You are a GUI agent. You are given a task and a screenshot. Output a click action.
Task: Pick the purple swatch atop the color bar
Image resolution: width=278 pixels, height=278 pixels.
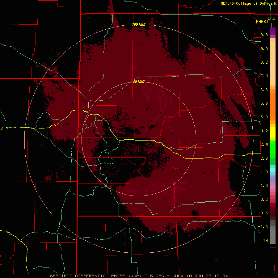(273, 31)
